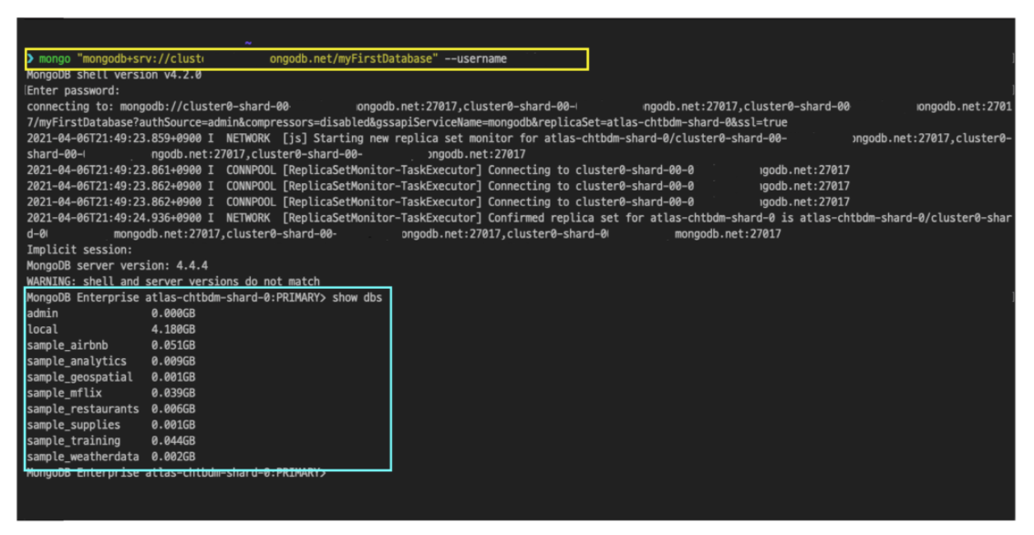This screenshot has height=535, width=1034.
Task: Click the 'sample_airbnb' database name
Action: [x=67, y=345]
